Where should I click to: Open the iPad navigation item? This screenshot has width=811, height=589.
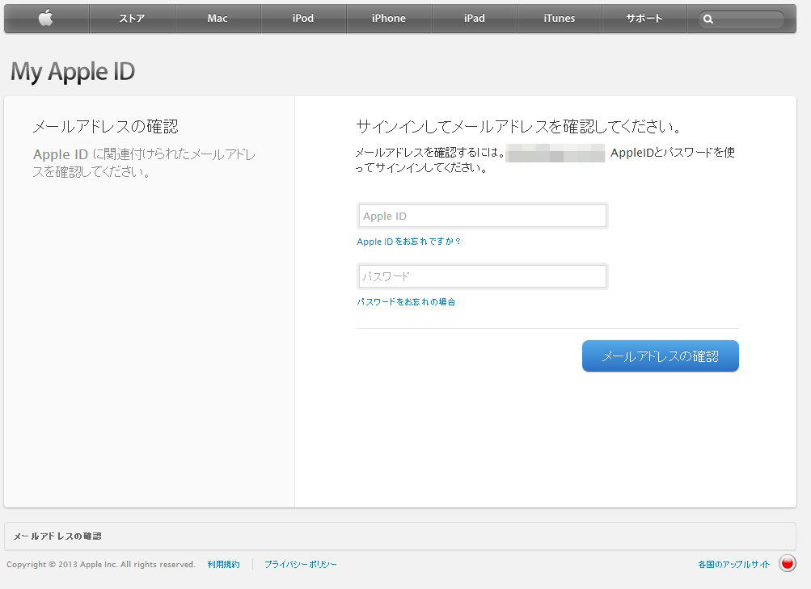[x=475, y=18]
